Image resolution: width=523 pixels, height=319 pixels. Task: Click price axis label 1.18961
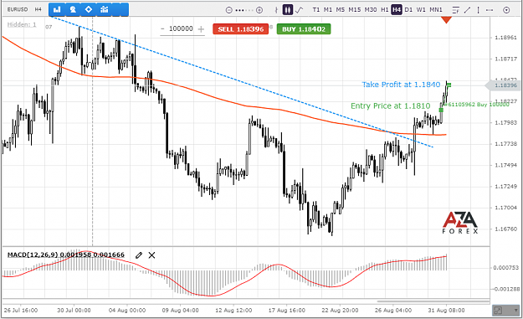505,38
